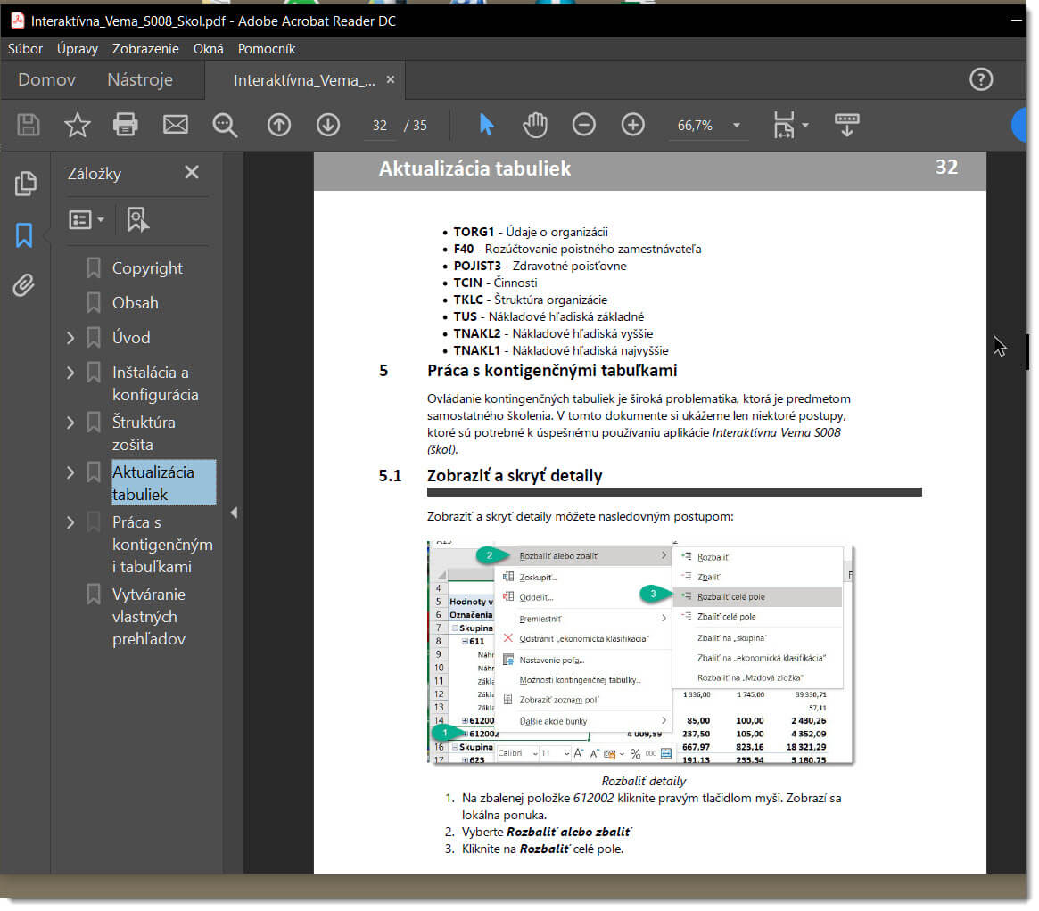Click the Rozbaliť detaily figure caption
Viewport: 1039px width, 911px height.
coord(643,781)
